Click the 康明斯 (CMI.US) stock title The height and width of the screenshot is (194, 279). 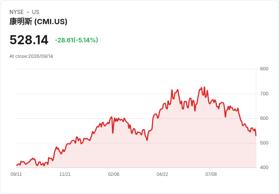(38, 22)
